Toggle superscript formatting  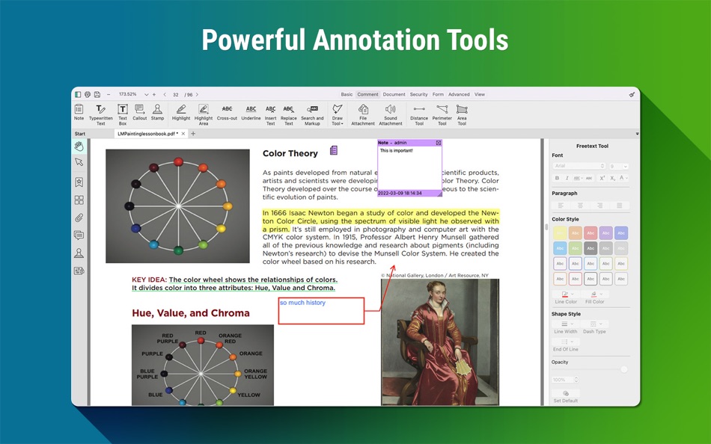[602, 178]
